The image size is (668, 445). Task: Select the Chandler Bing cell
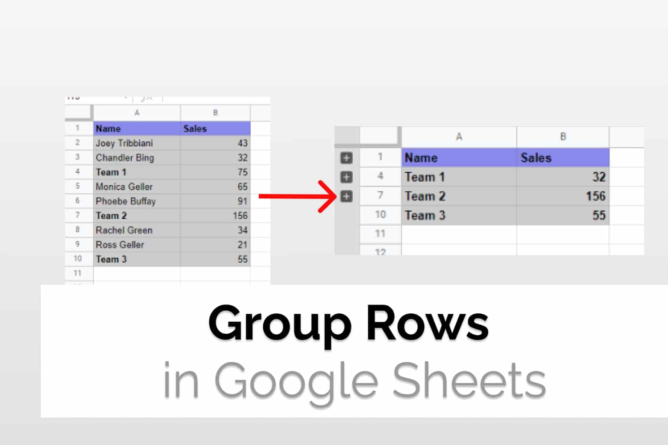pyautogui.click(x=137, y=158)
